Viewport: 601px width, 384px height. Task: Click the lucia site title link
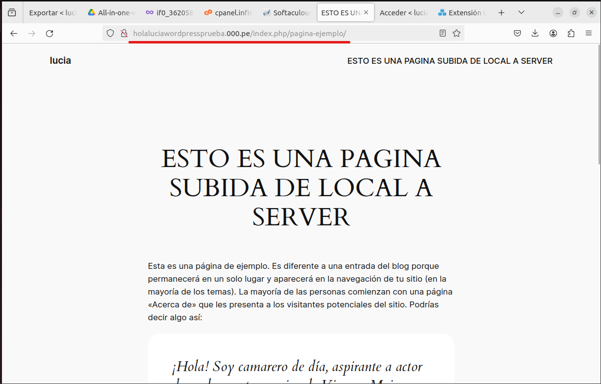[60, 60]
